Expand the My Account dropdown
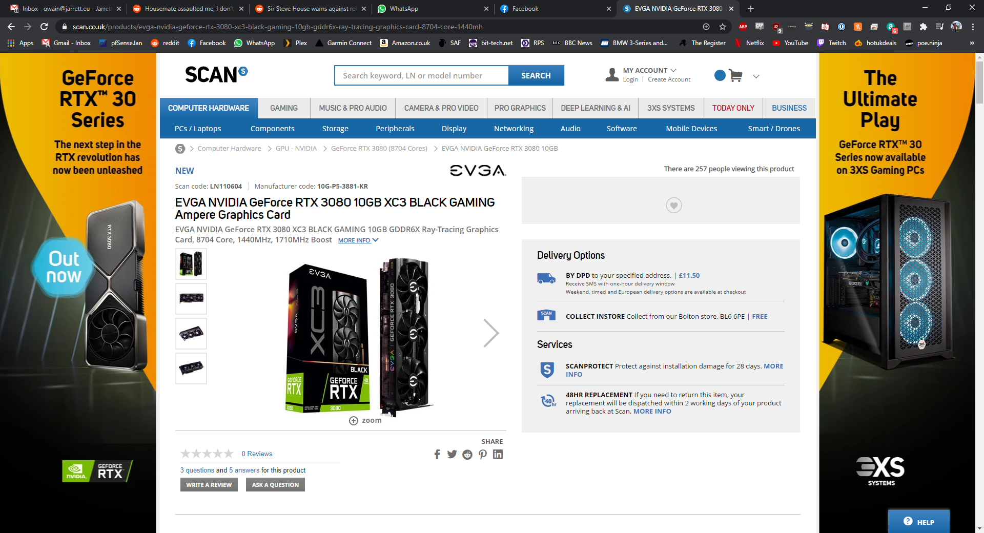This screenshot has width=984, height=533. (x=673, y=70)
